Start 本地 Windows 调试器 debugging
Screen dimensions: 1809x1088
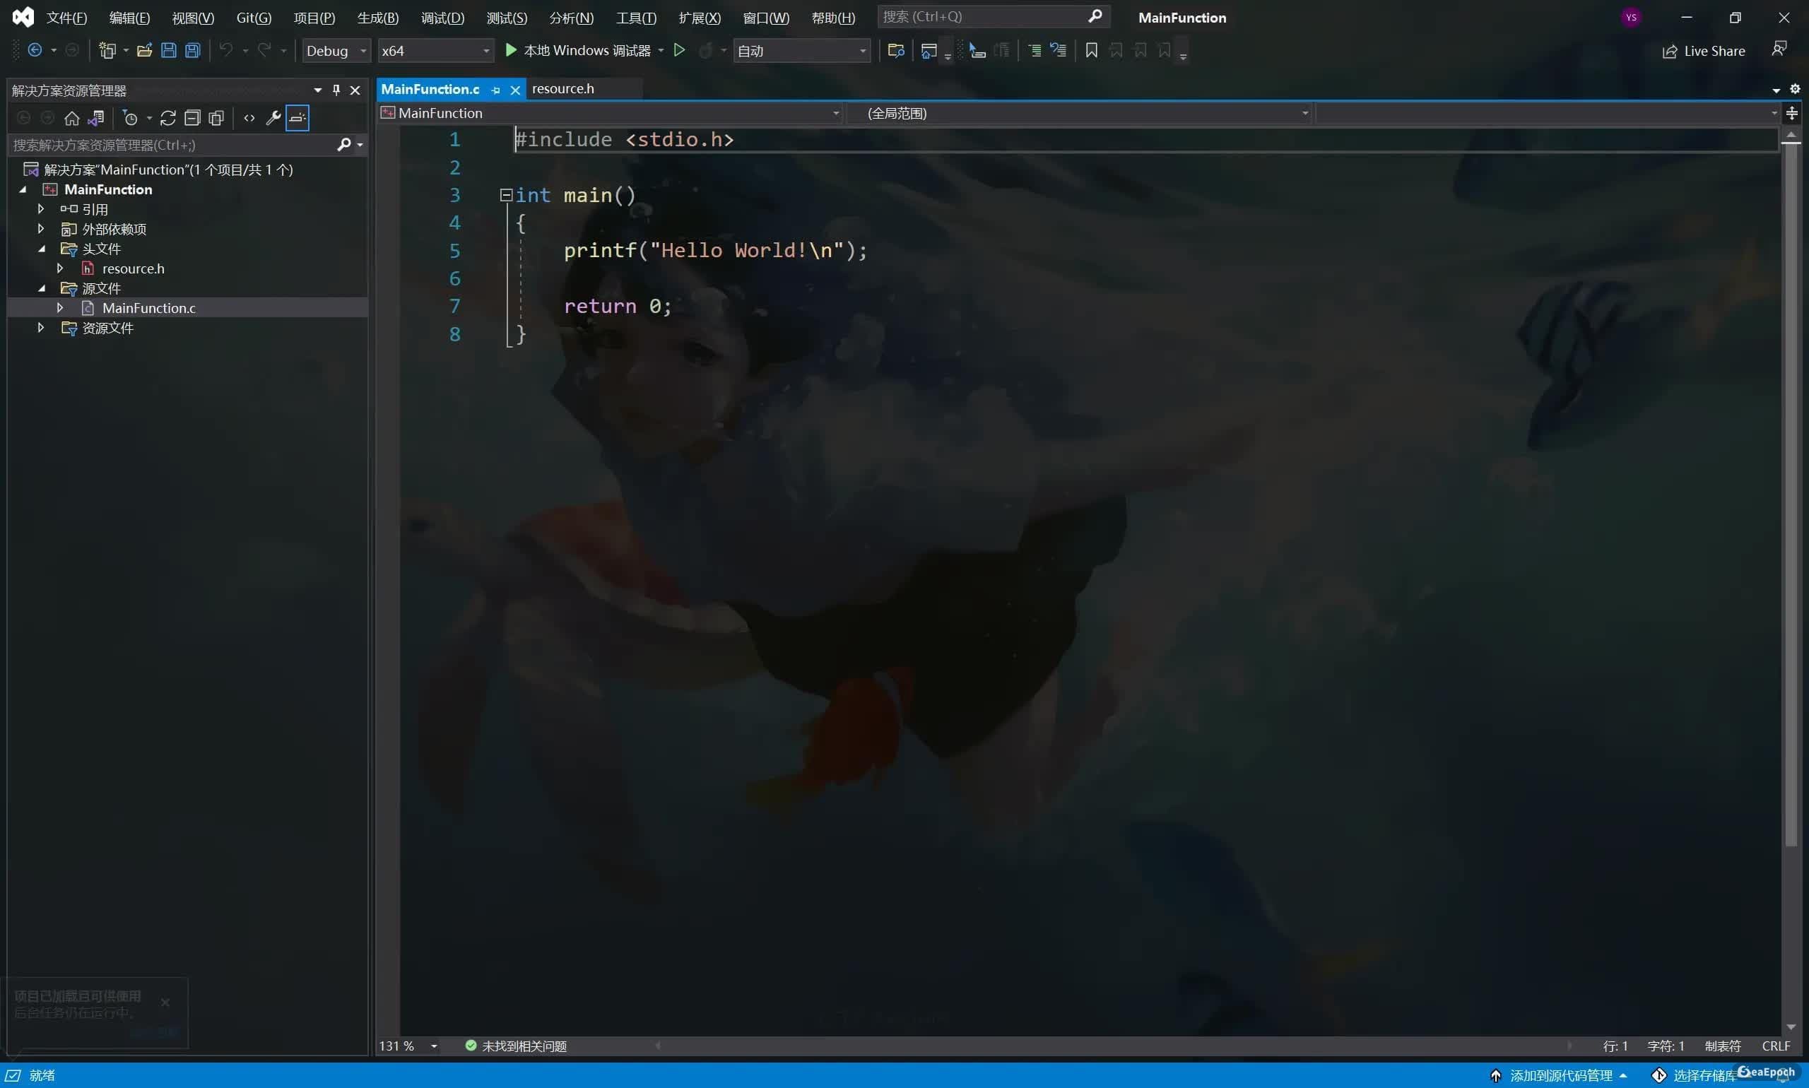click(579, 51)
